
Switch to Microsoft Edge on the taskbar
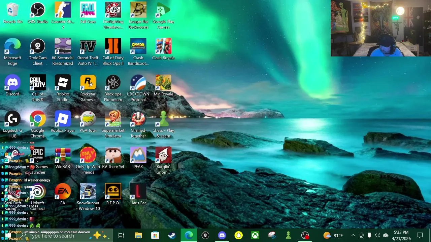tap(189, 236)
